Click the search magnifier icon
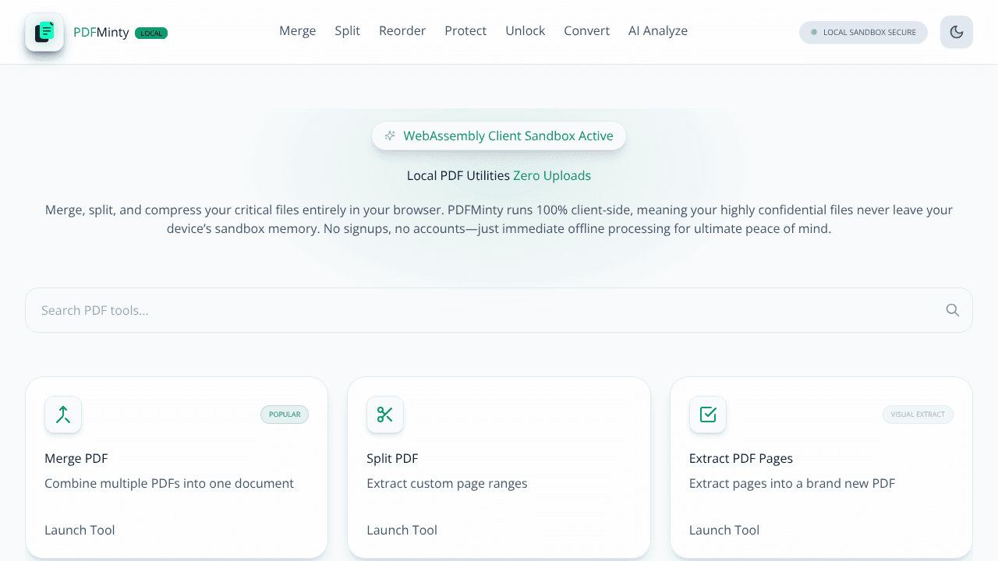 (952, 310)
